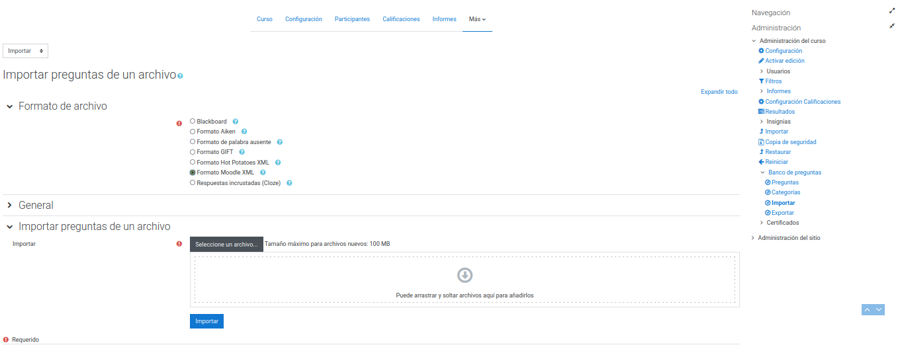Click collapse icon on Administración block
898x349 pixels.
point(891,26)
